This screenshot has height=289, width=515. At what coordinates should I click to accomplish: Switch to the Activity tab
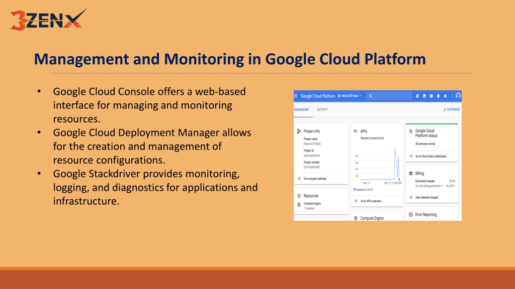click(x=322, y=110)
